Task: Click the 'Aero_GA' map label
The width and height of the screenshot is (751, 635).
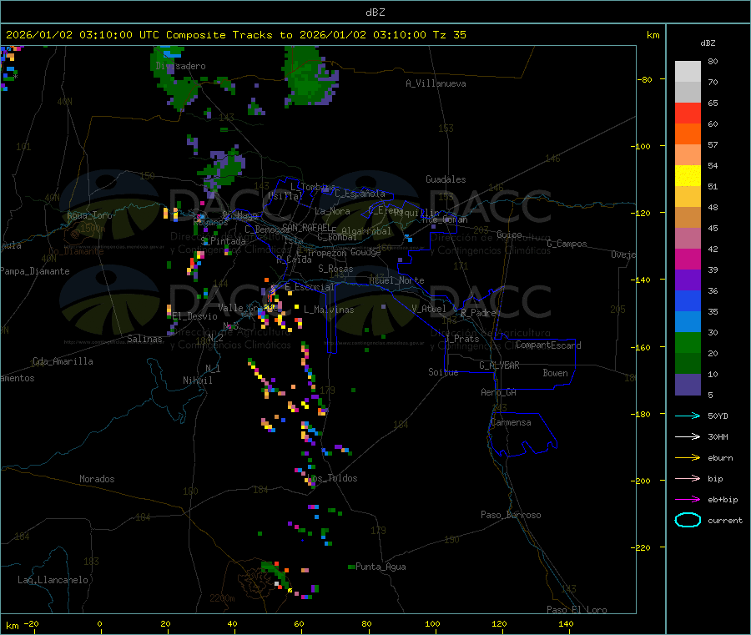Action: coord(499,392)
